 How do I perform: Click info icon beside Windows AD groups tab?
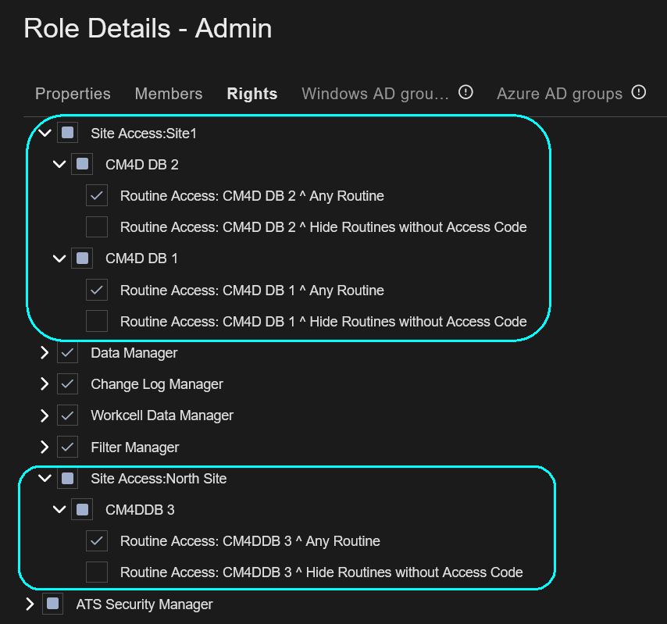pos(465,92)
